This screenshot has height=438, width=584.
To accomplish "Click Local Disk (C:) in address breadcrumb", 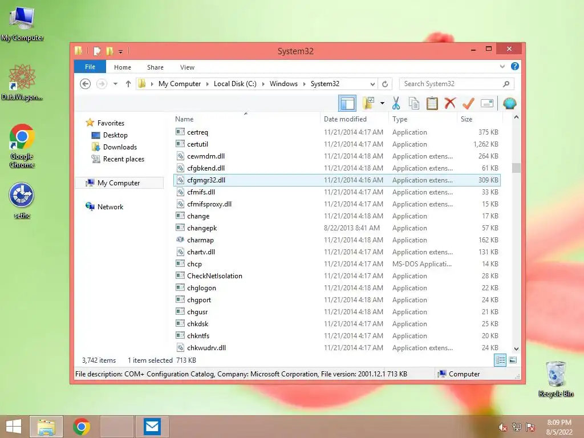I will coord(235,84).
